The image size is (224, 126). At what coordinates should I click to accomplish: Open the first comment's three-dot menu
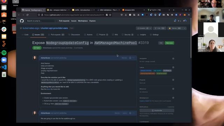pyautogui.click(x=133, y=58)
